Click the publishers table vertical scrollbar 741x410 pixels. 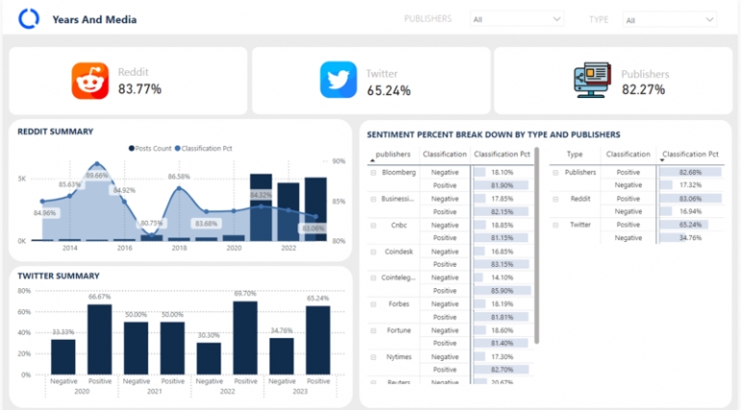pos(536,246)
